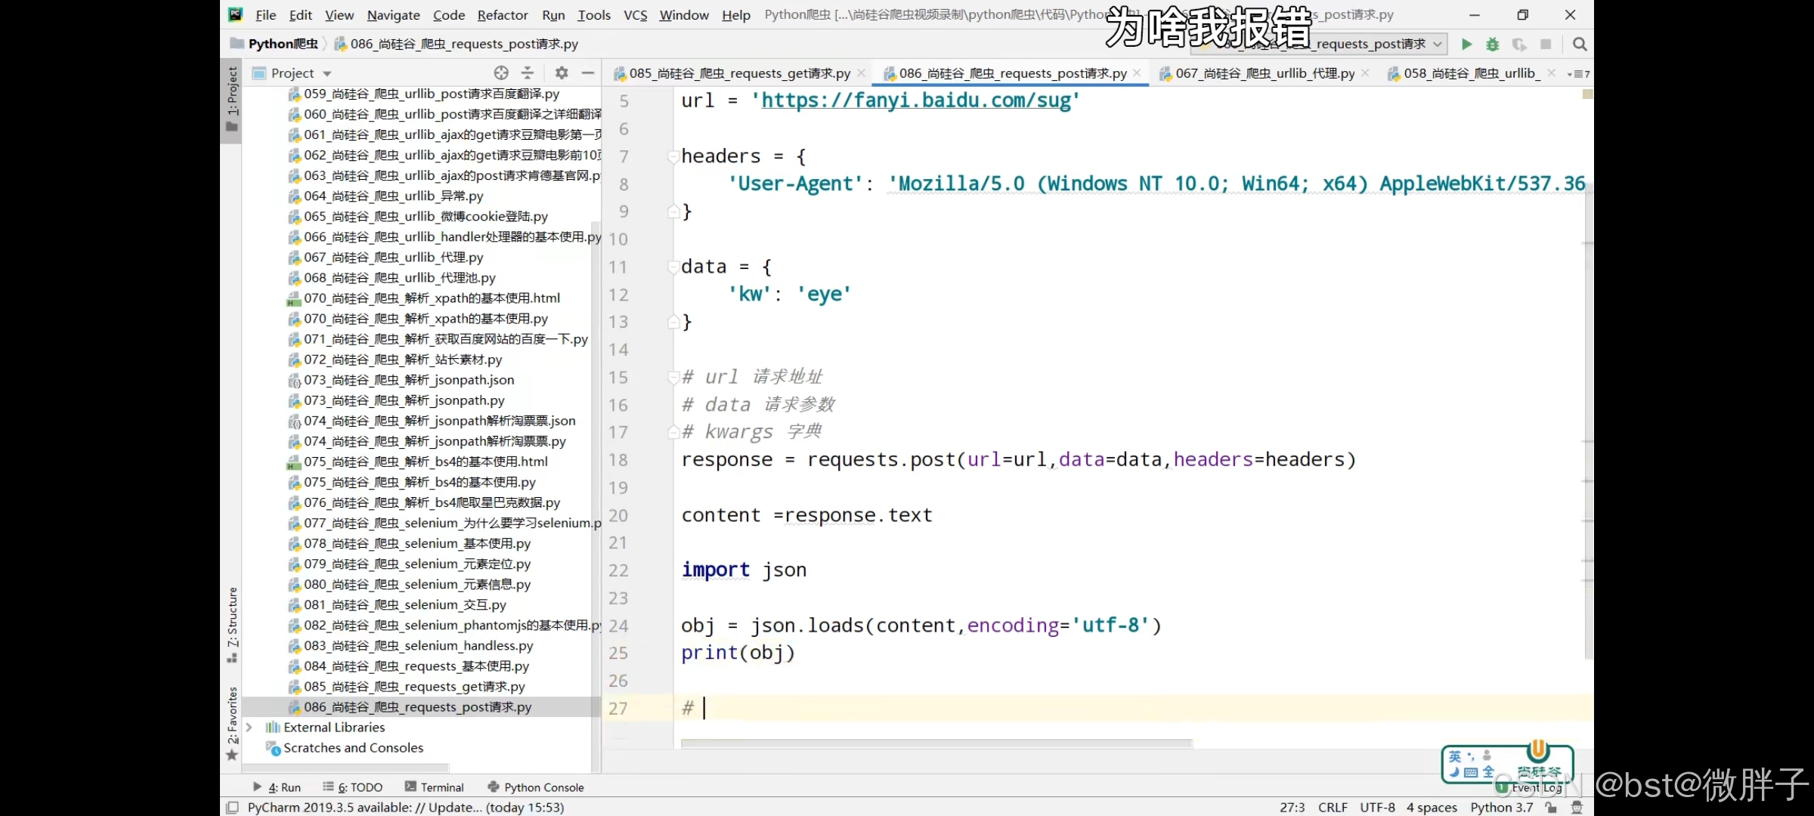Viewport: 1814px width, 816px height.
Task: Toggle the Structure side tab
Action: pos(232,625)
